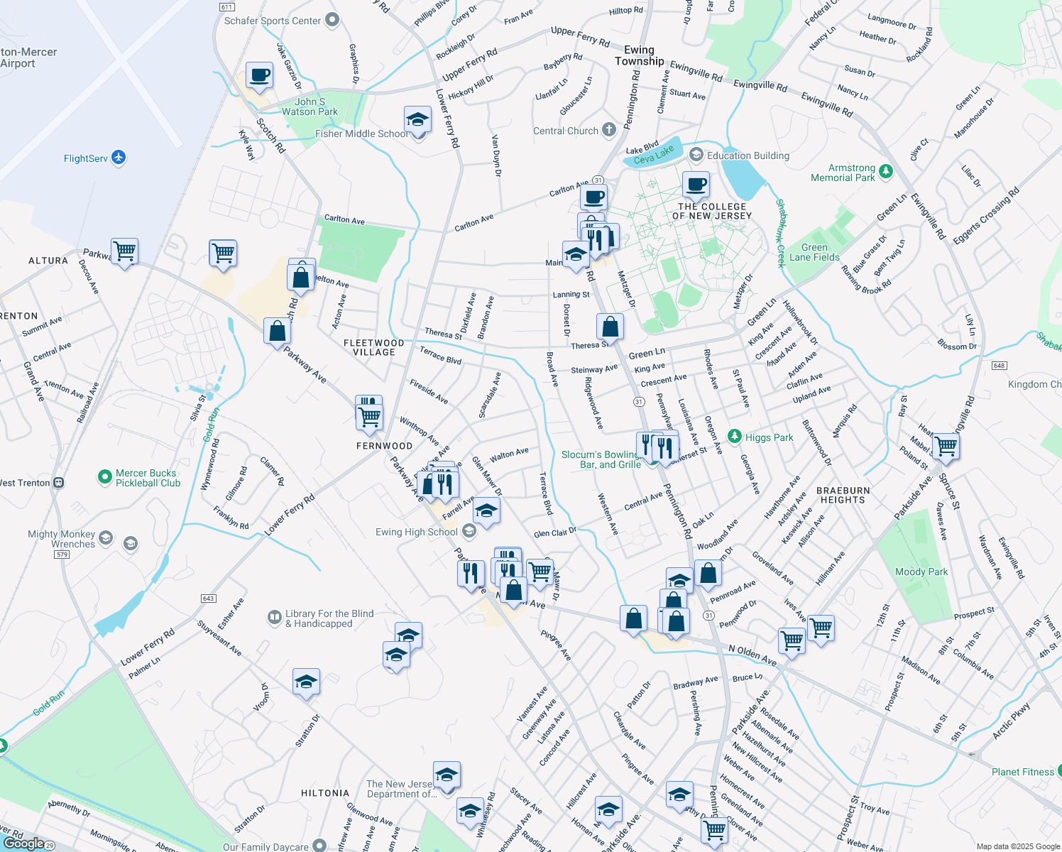
Task: Open the shopping bag pin on Pennington Rd near Oak Ln
Action: 708,574
